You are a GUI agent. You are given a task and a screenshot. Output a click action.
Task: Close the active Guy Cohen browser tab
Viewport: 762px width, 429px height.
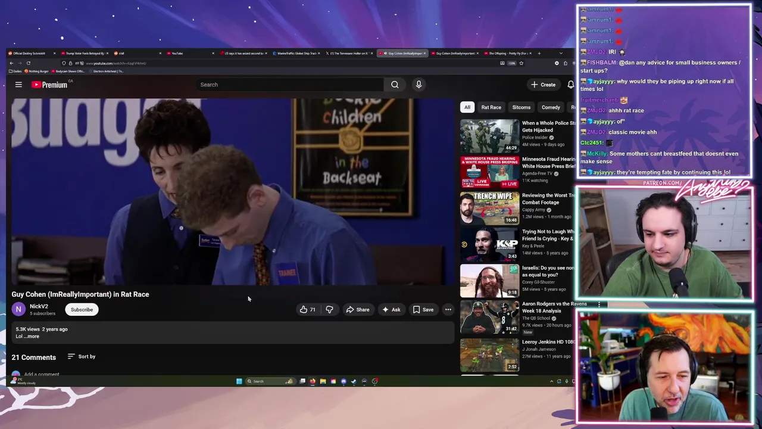point(424,53)
